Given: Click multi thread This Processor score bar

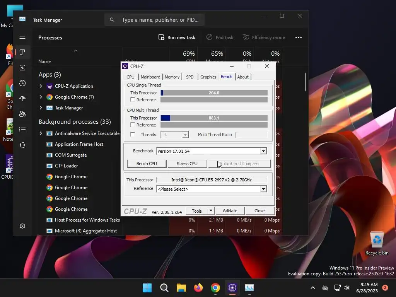Looking at the screenshot, I should click(214, 118).
